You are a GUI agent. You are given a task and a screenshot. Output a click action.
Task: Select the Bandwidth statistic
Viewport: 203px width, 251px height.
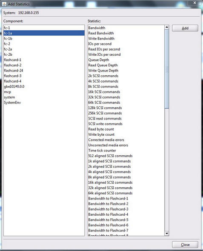(126, 28)
